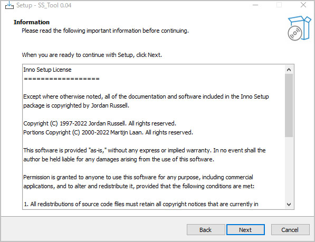Click the 'Setup - SS_Tool 0.04' window title

[44, 5]
